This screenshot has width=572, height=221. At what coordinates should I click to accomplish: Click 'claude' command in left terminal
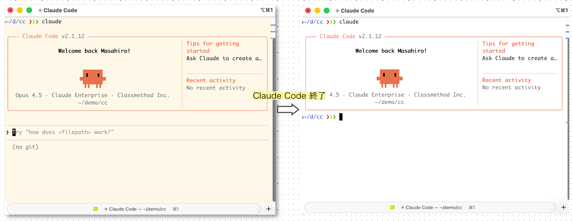coord(52,21)
